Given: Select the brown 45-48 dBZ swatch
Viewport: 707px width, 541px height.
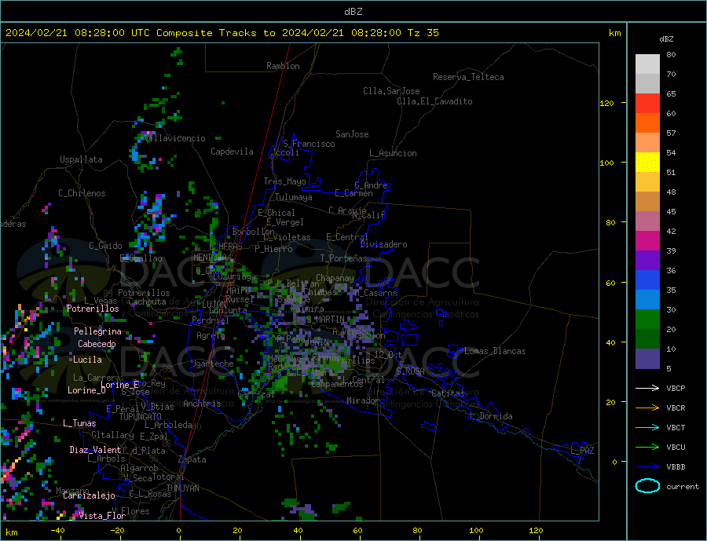Looking at the screenshot, I should coord(647,202).
